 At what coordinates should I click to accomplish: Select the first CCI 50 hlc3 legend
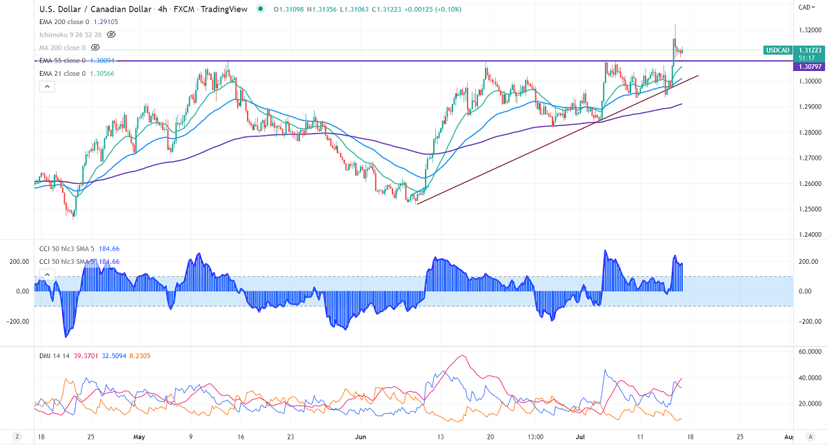pos(79,249)
